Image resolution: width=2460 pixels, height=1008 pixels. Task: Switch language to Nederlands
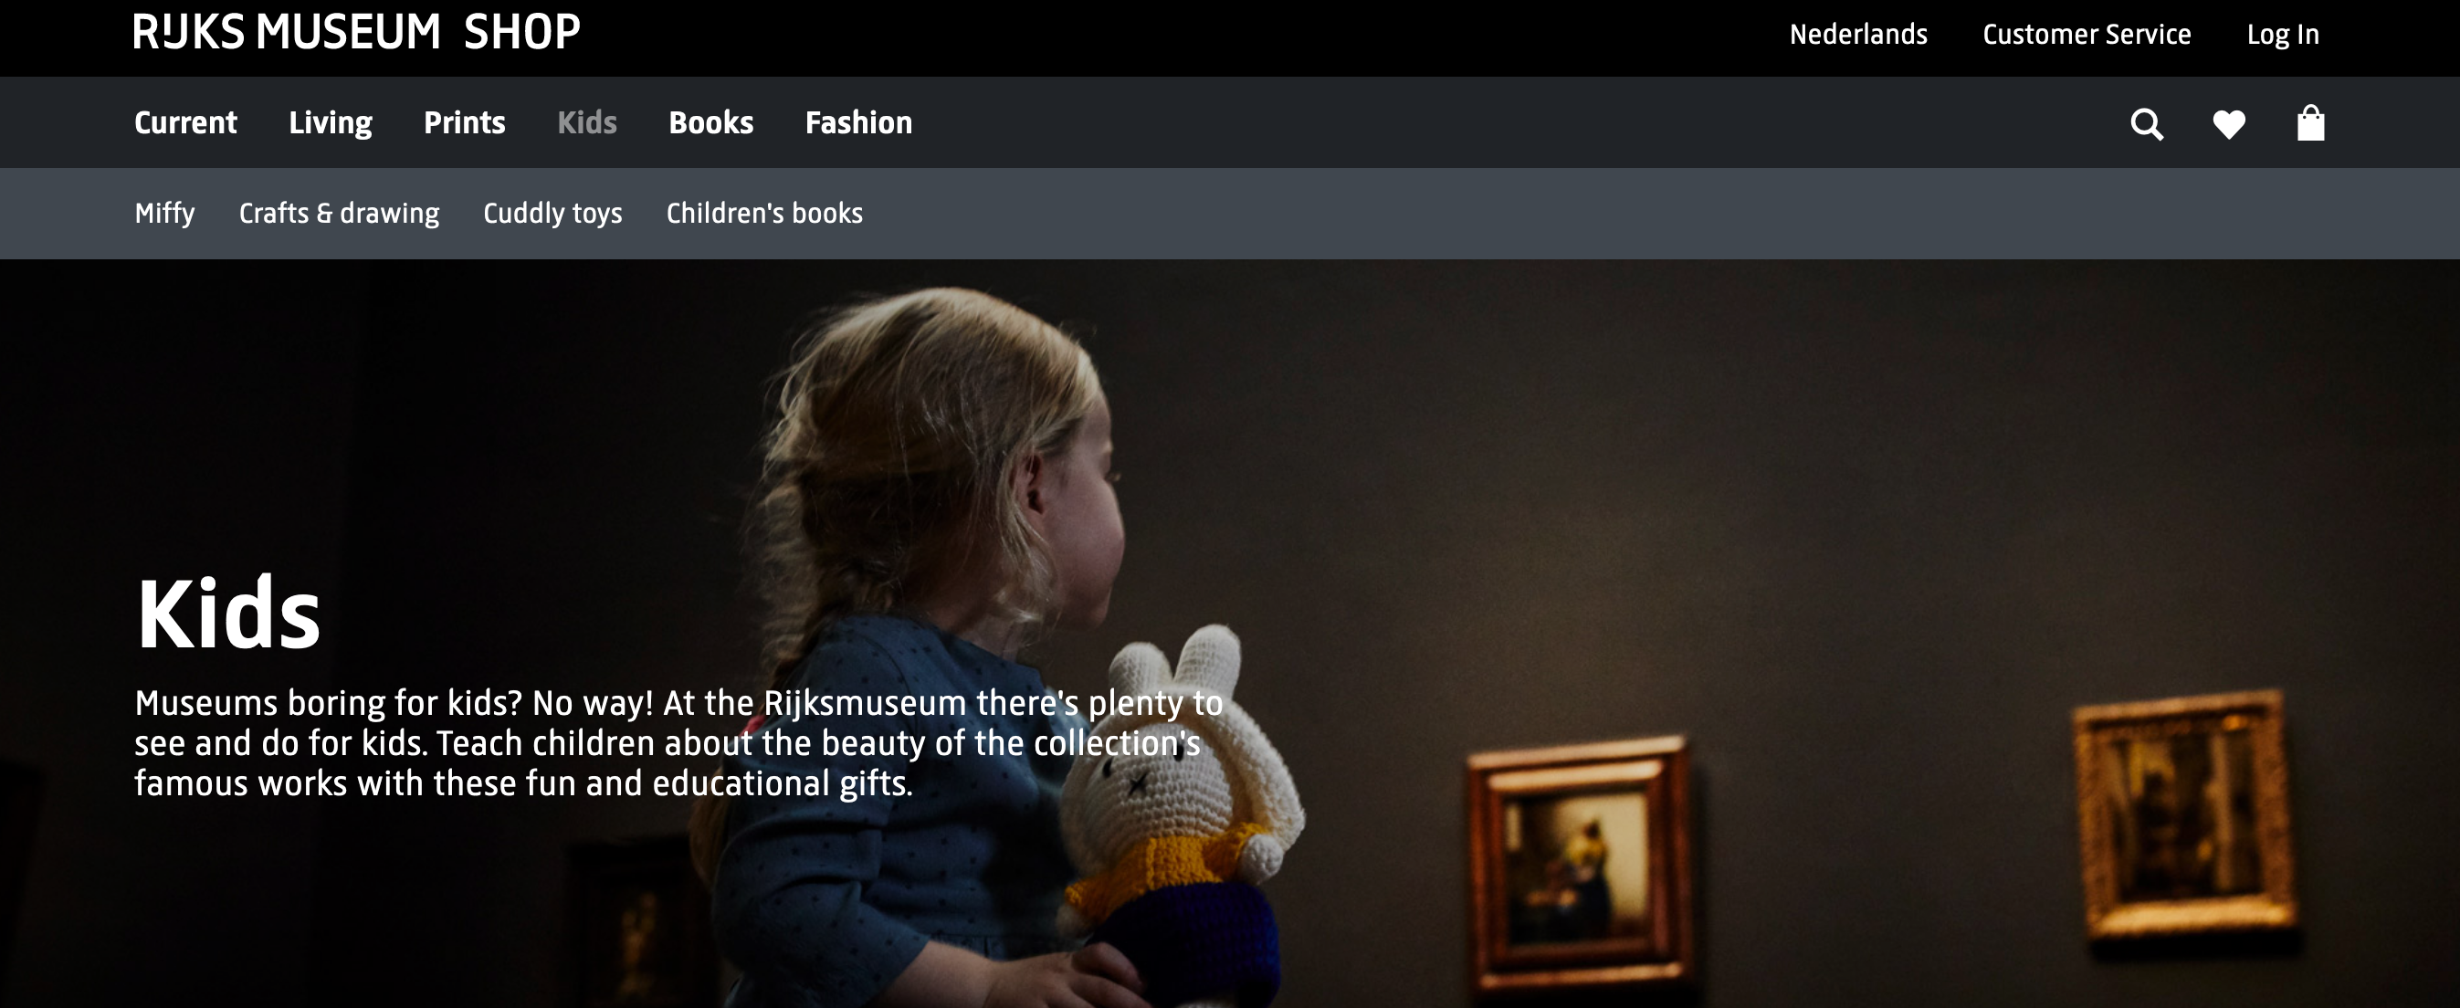tap(1858, 35)
